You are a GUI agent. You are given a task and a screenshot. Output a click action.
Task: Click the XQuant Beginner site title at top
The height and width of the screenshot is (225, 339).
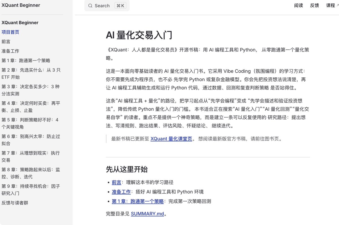tap(21, 5)
